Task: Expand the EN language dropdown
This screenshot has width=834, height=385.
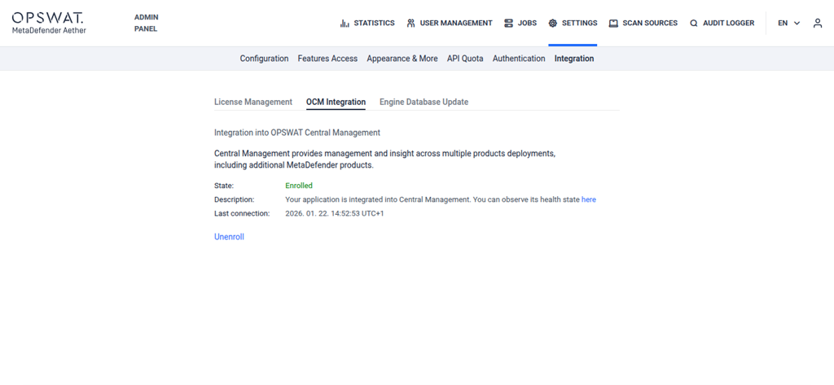Action: pyautogui.click(x=788, y=24)
